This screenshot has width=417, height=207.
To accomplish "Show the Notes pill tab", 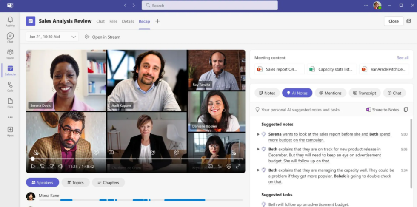I will [267, 93].
